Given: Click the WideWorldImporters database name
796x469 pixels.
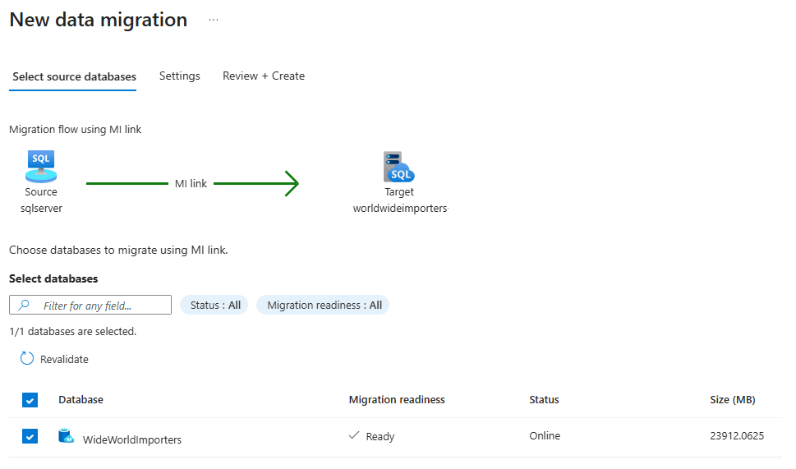Looking at the screenshot, I should pyautogui.click(x=131, y=439).
